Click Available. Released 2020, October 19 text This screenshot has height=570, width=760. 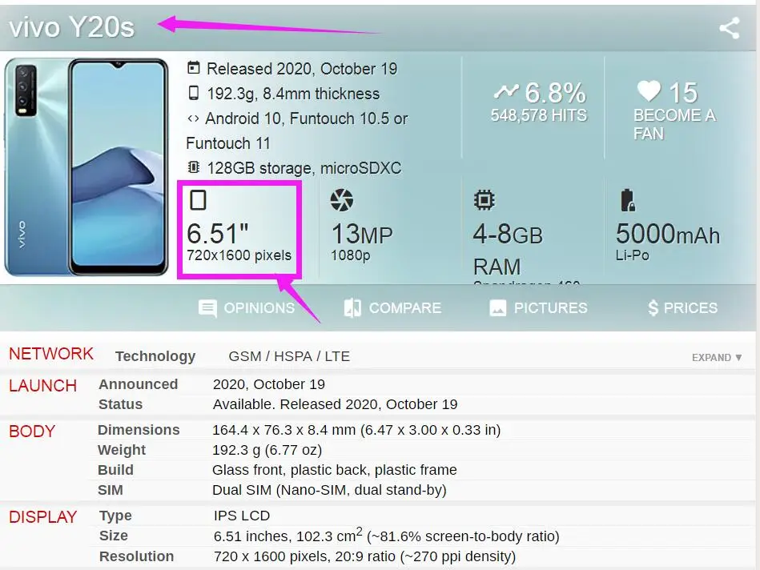335,404
